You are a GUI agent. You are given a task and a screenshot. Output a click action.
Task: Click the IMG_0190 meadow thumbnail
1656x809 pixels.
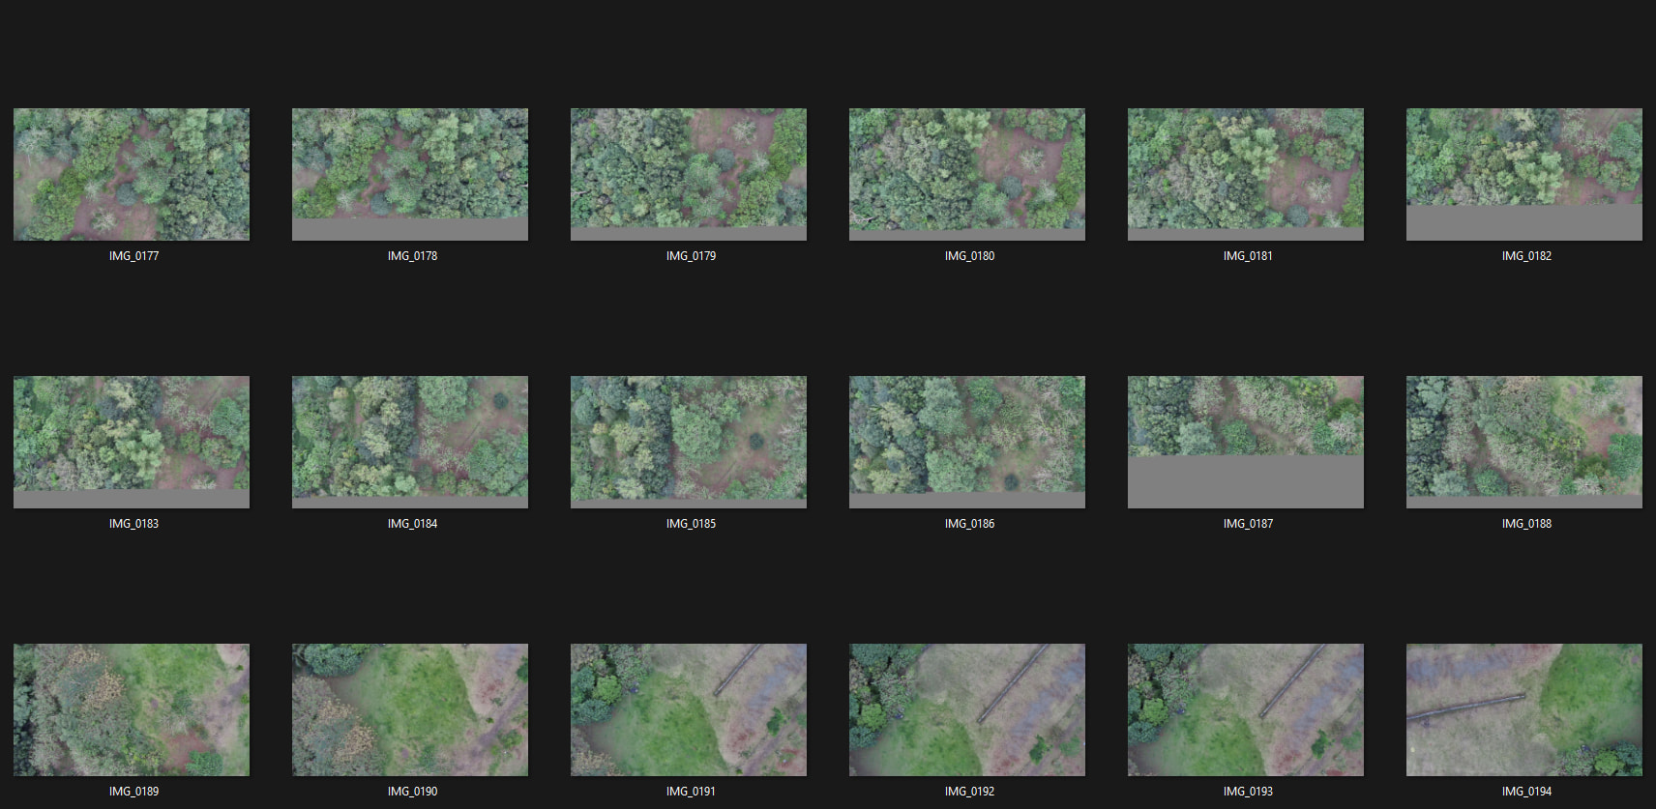(410, 709)
